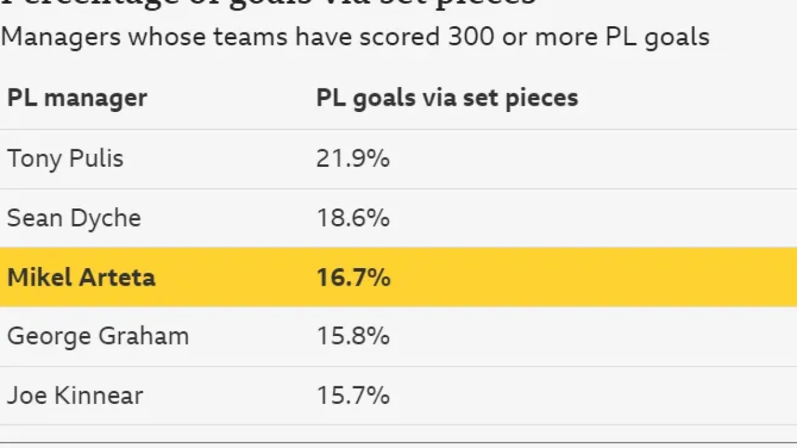Viewport: 797px width, 448px height.
Task: Click the word "Managers" in the subtitle
Action: point(60,37)
